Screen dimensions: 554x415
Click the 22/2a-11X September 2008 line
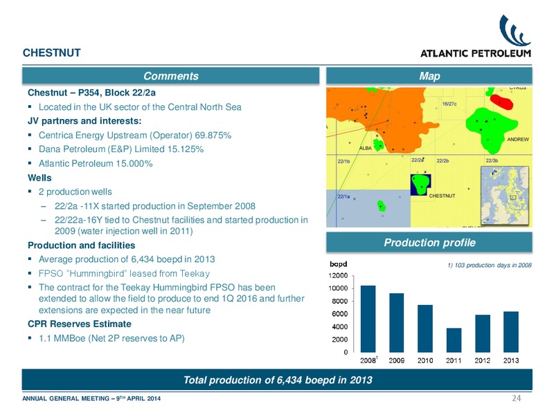pos(154,205)
